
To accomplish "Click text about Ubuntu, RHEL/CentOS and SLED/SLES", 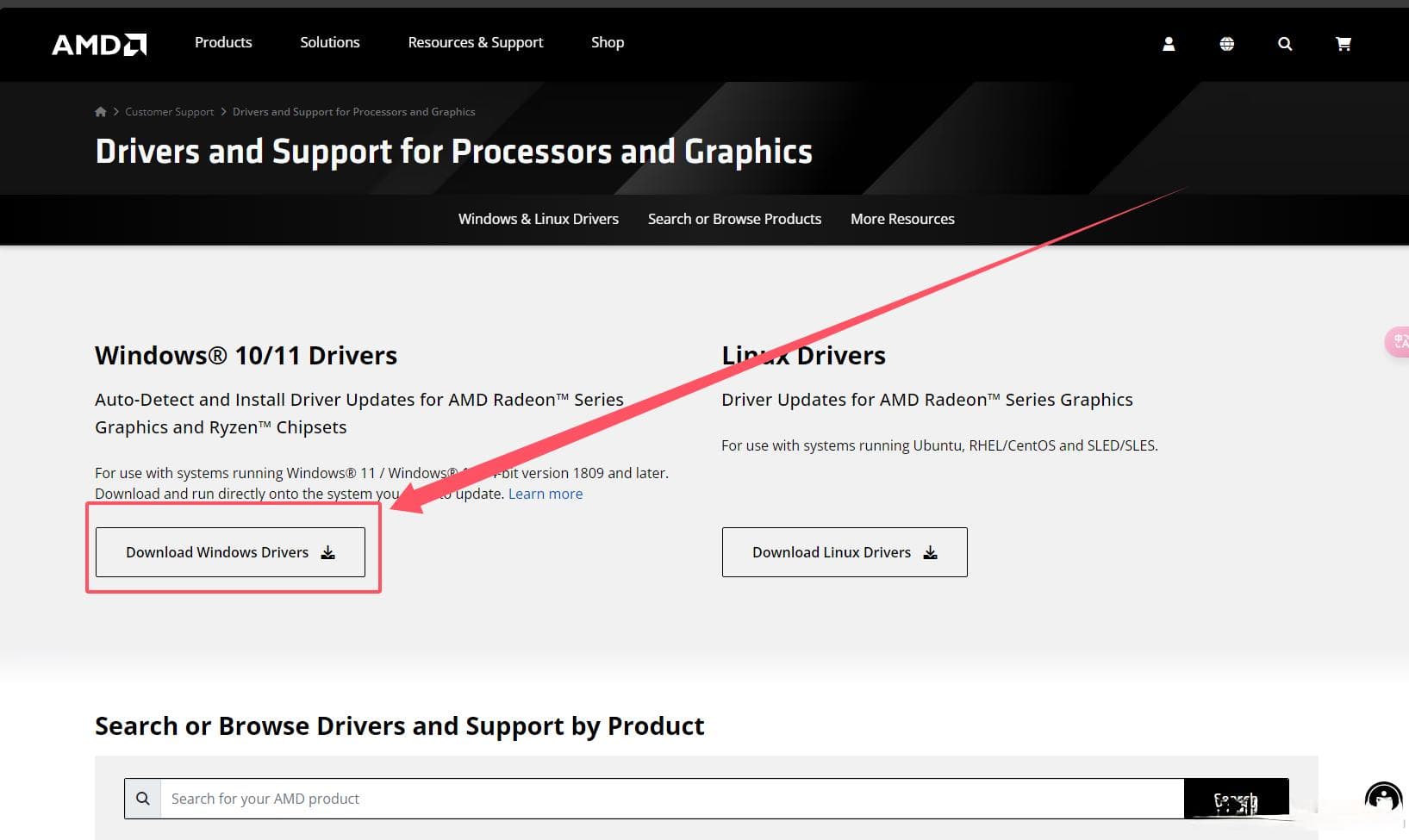I will point(939,445).
